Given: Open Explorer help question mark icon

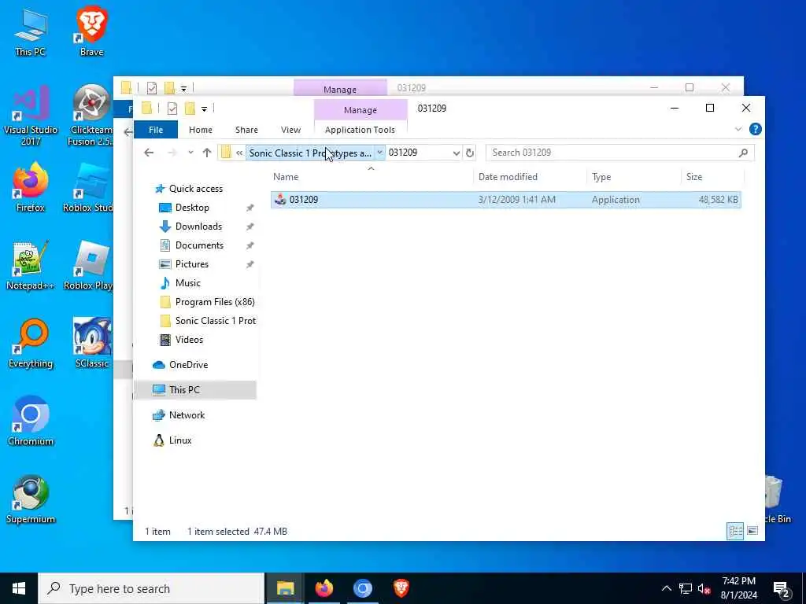Looking at the screenshot, I should point(755,130).
